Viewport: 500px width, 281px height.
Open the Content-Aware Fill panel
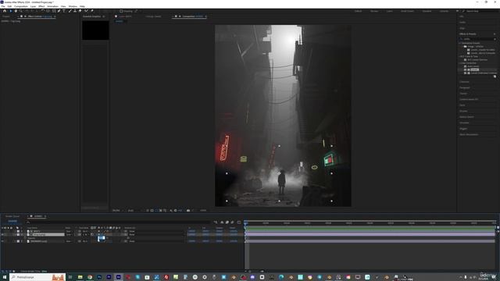[x=469, y=99]
